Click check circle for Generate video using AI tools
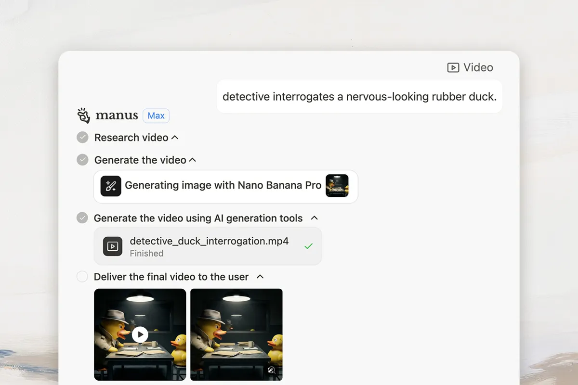Screen dimensions: 578x385 pyautogui.click(x=83, y=218)
